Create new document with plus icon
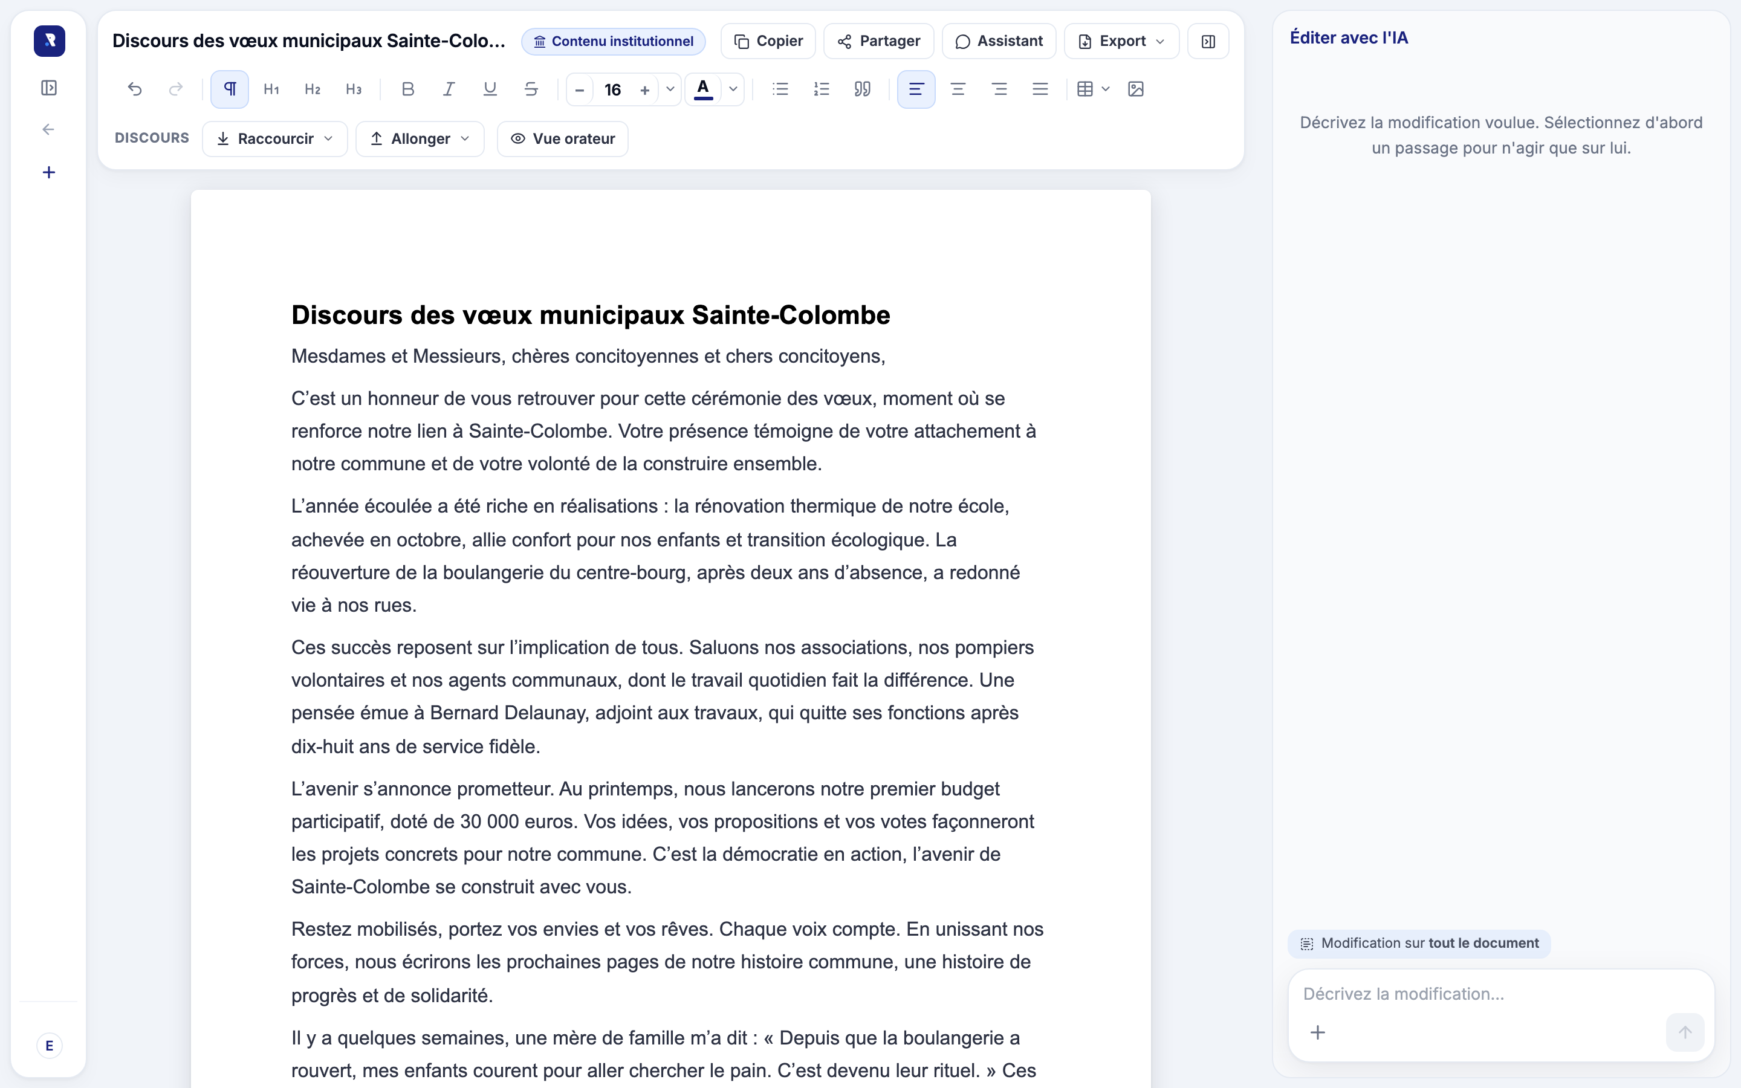 click(49, 172)
